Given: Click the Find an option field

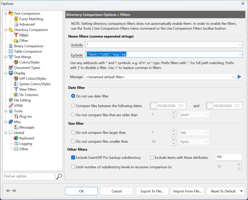Looking at the screenshot, I should click(x=29, y=176).
